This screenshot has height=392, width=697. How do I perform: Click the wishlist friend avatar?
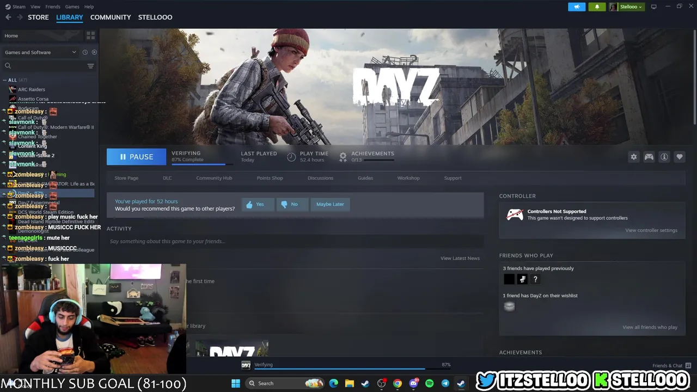point(509,307)
